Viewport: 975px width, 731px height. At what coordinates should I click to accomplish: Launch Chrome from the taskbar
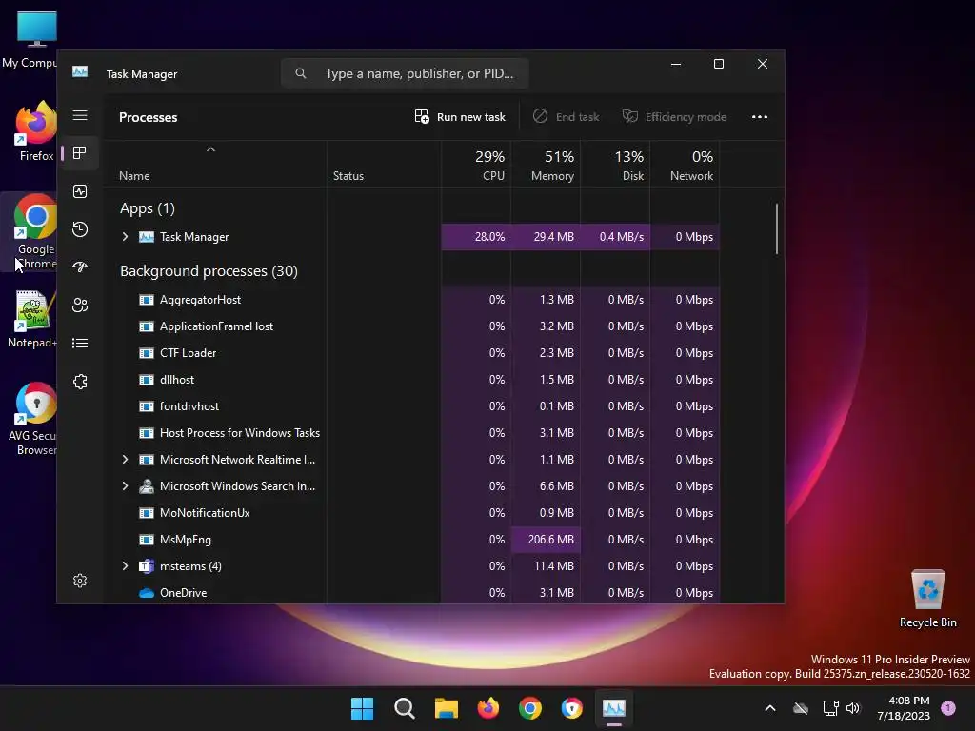point(529,708)
